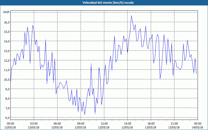
Task: Click the 12,0 y-axis label
Action: 7,61
